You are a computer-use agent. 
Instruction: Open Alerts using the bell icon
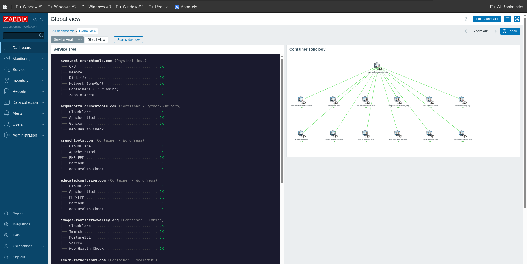pyautogui.click(x=7, y=113)
